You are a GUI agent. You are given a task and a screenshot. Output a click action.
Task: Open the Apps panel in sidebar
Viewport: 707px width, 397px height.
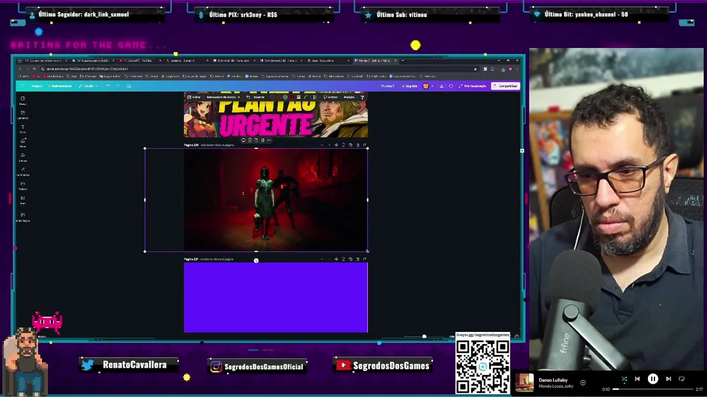tap(23, 200)
